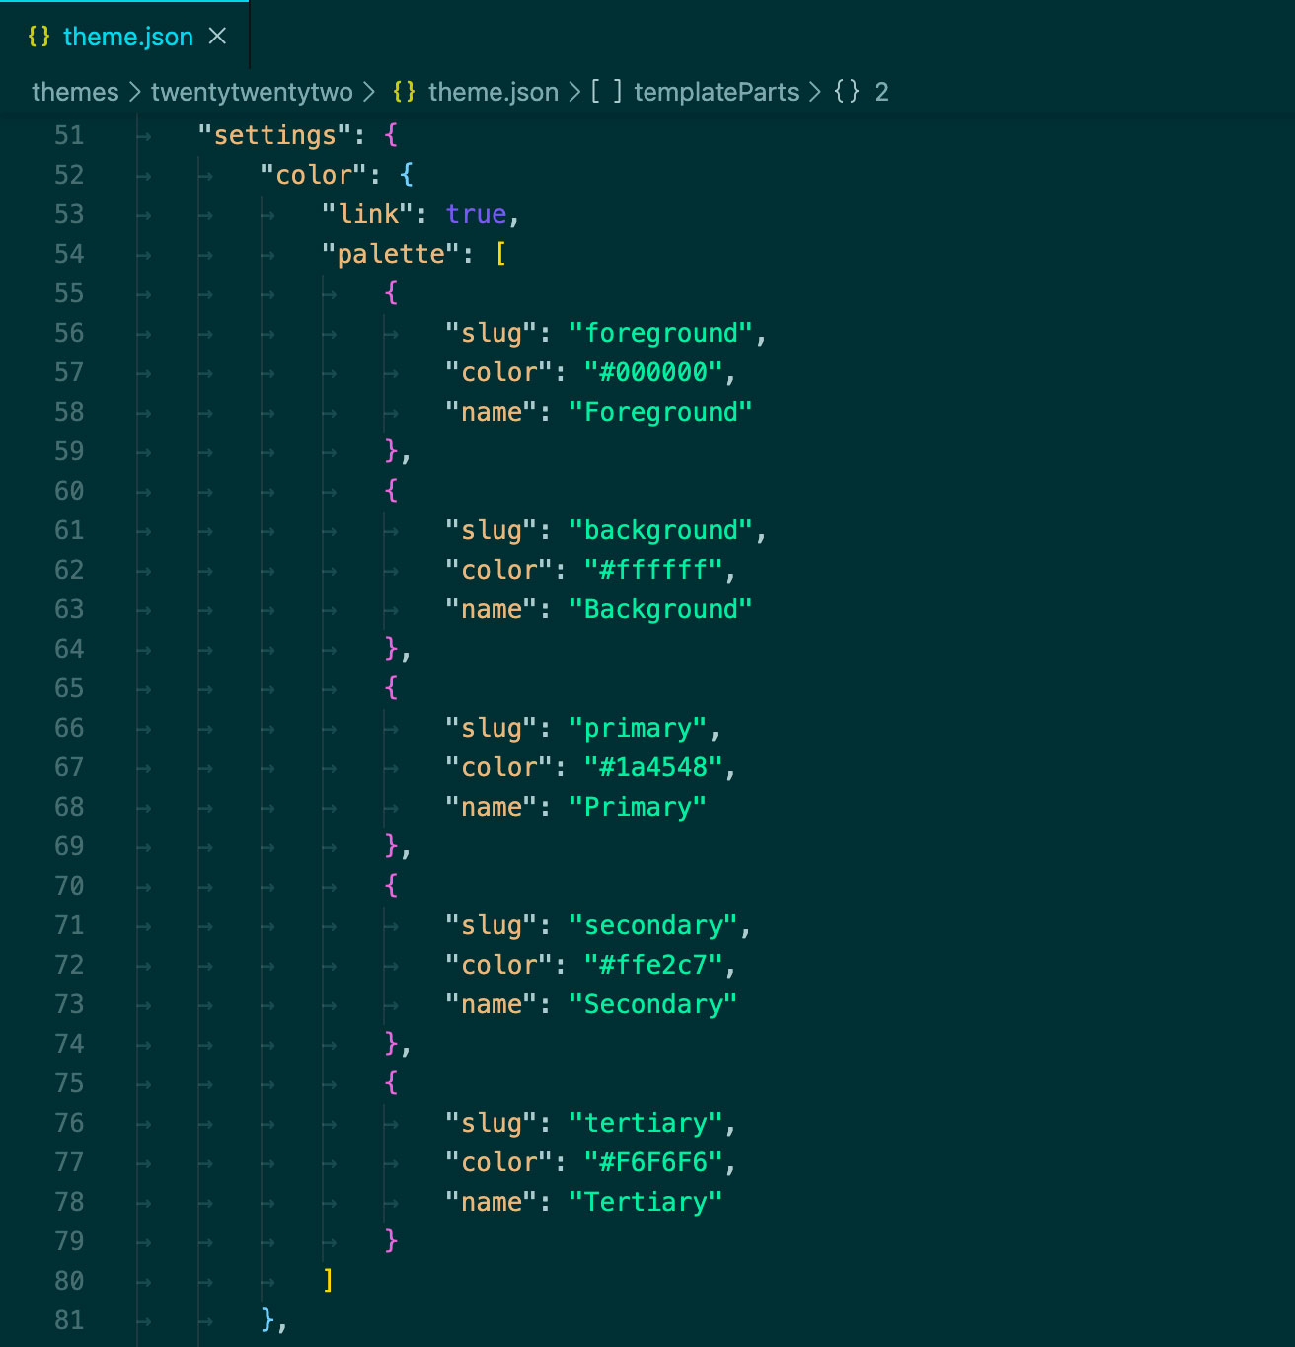Close the theme.json tab
The height and width of the screenshot is (1347, 1295).
216,36
